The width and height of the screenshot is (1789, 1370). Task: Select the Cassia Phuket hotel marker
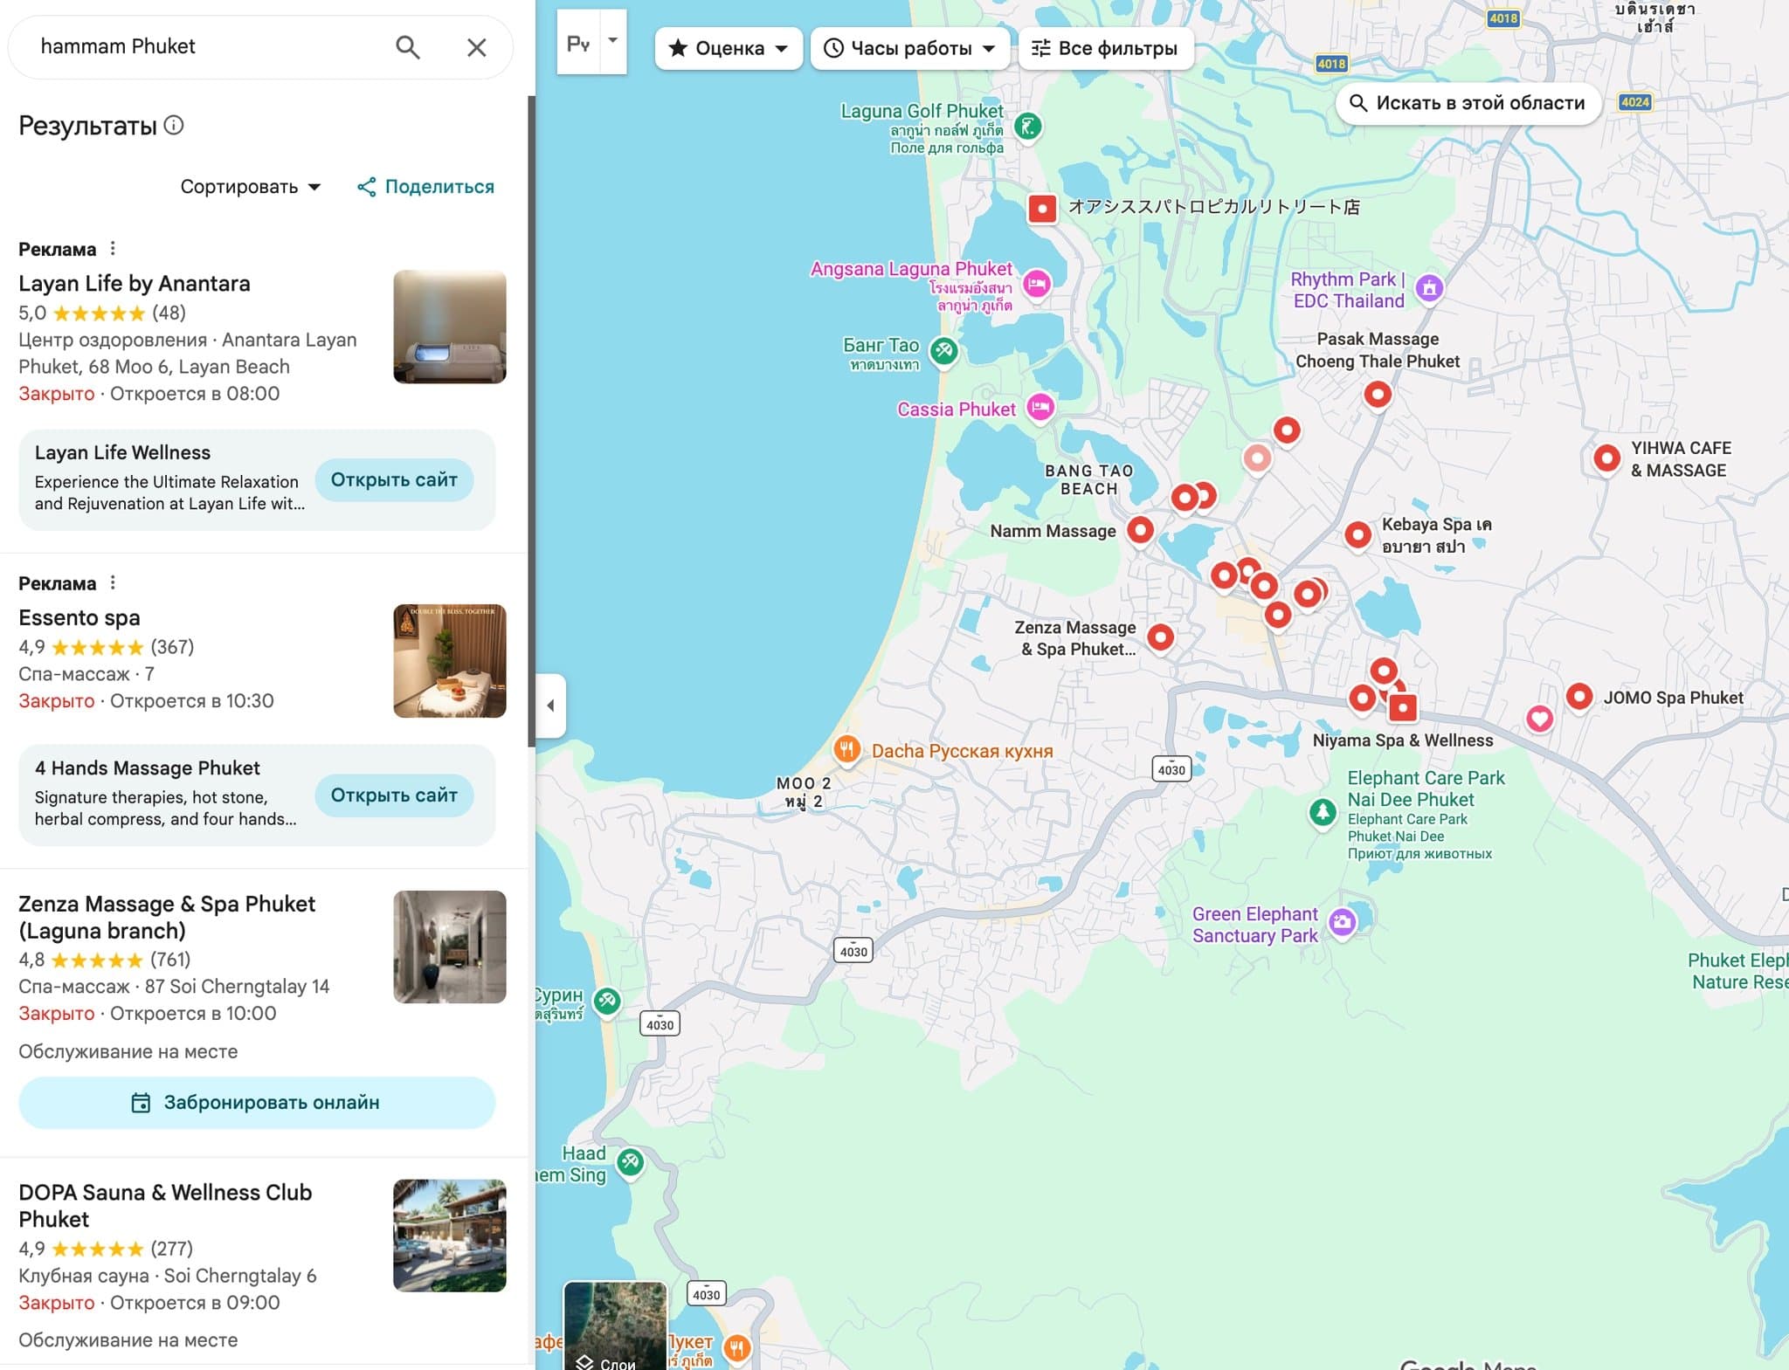point(1040,408)
